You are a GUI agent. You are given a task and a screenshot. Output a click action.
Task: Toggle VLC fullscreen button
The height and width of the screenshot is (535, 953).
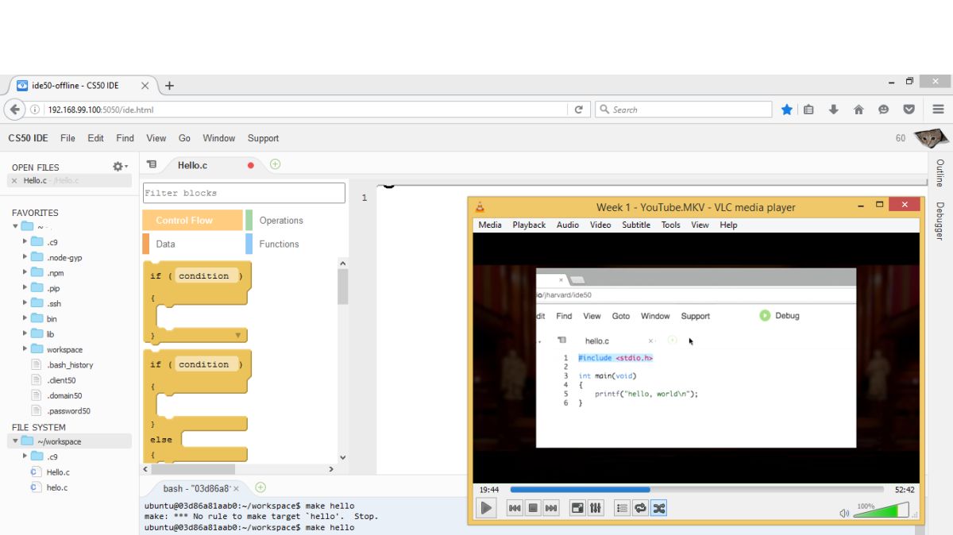(x=577, y=508)
